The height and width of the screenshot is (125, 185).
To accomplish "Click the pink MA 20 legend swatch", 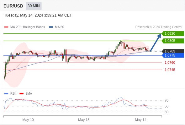I will (6, 27).
